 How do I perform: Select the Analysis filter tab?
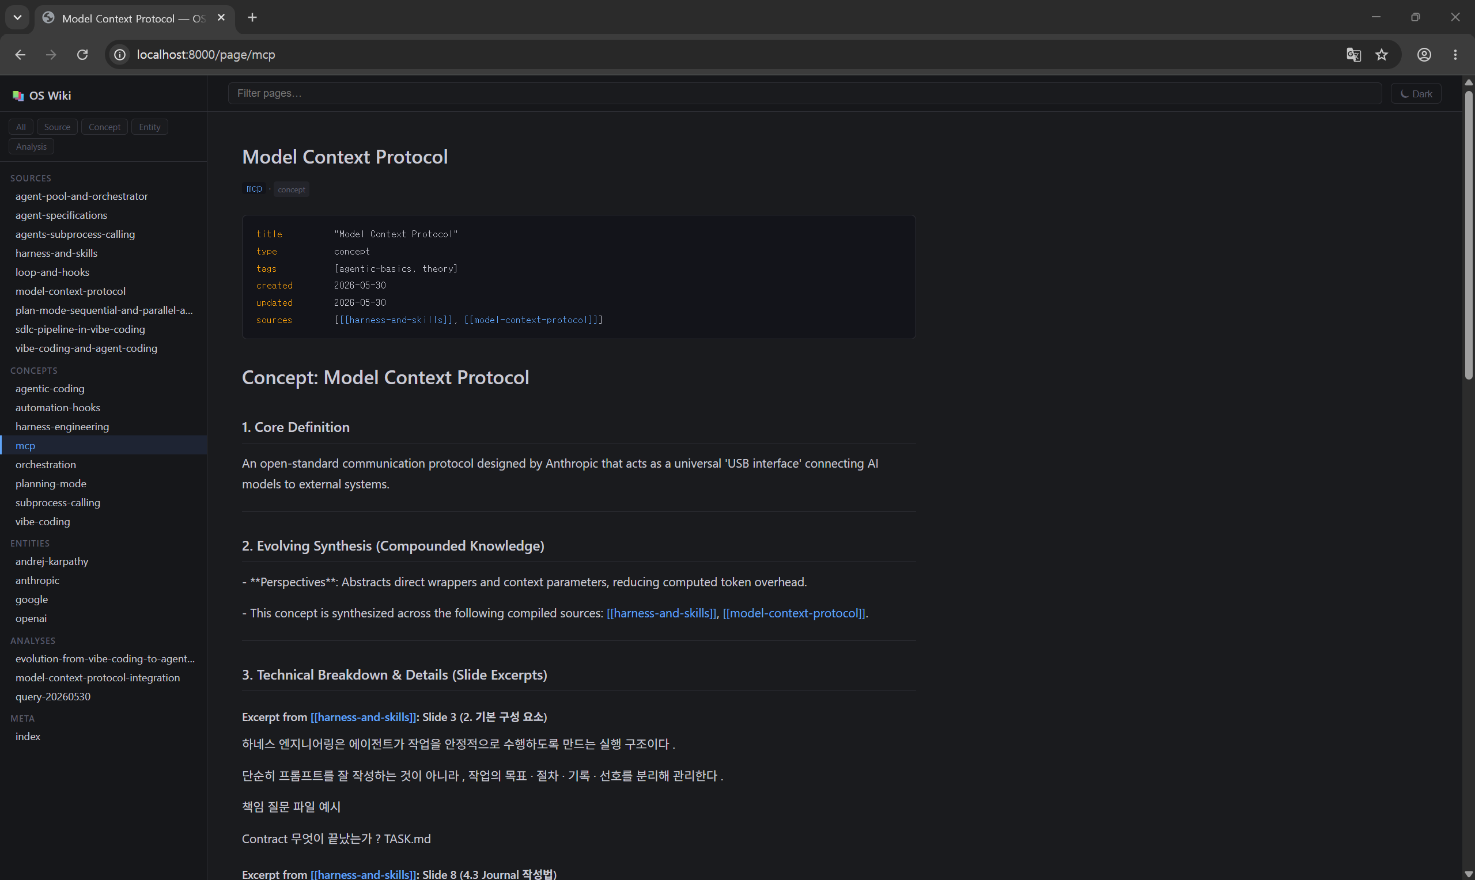[32, 146]
